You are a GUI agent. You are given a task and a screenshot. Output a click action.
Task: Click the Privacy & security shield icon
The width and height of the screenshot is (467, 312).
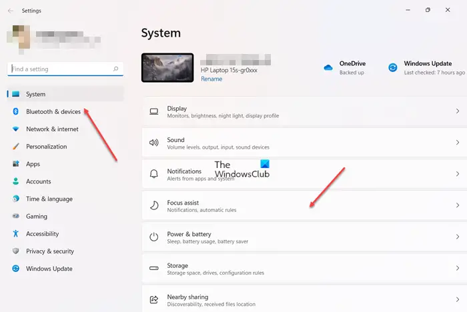(16, 251)
